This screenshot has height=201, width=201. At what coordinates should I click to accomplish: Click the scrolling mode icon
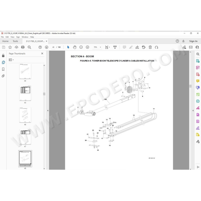point(115,47)
